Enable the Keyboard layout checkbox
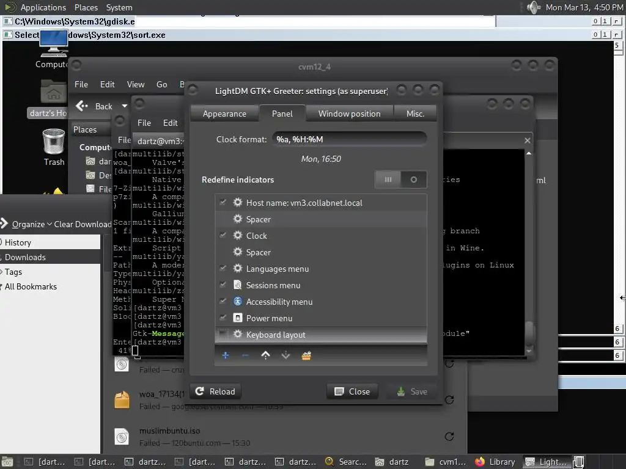The height and width of the screenshot is (469, 626). [223, 334]
